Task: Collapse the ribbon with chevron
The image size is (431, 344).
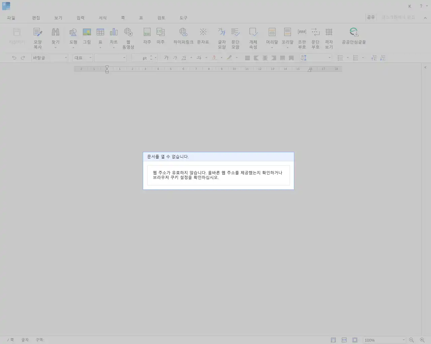Action: pos(425,18)
